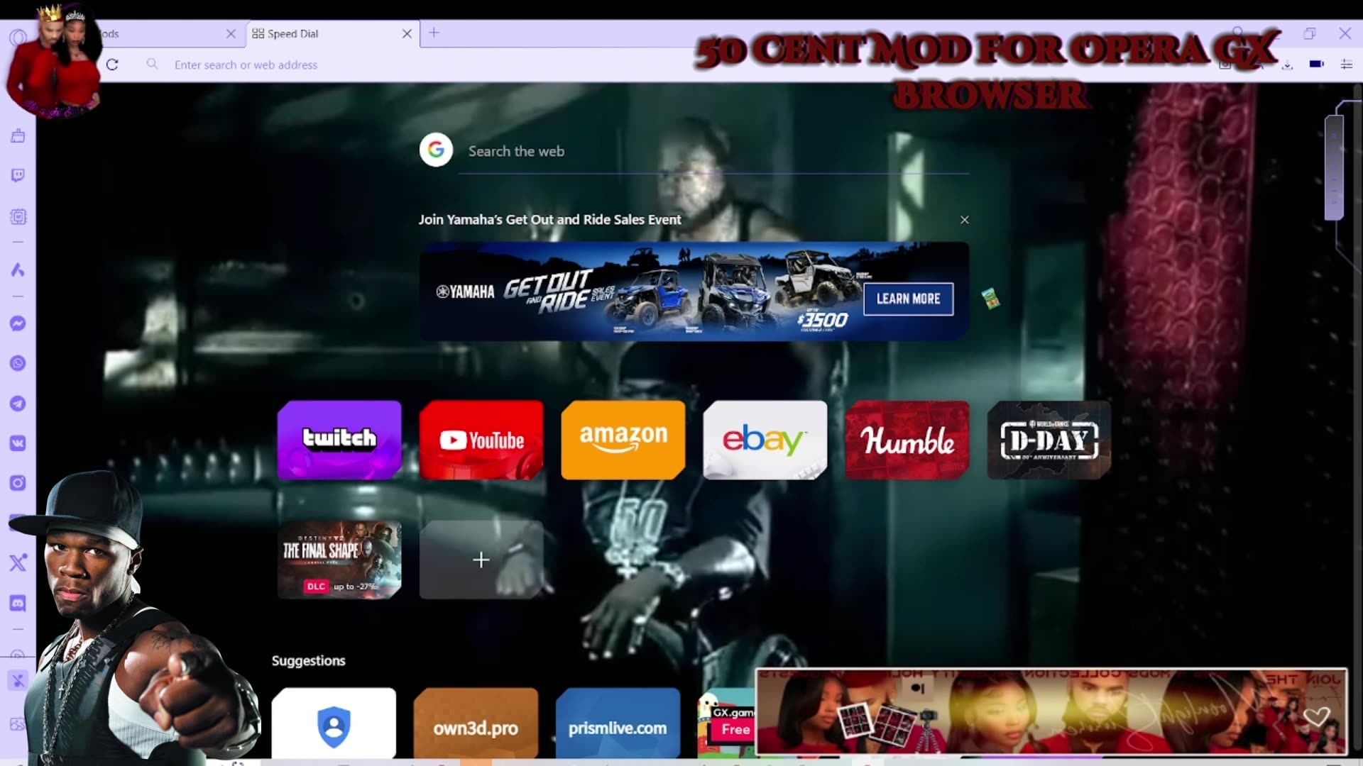Screen dimensions: 1363x766
Task: Open the Easy Setup sliders panel
Action: pyautogui.click(x=1347, y=65)
